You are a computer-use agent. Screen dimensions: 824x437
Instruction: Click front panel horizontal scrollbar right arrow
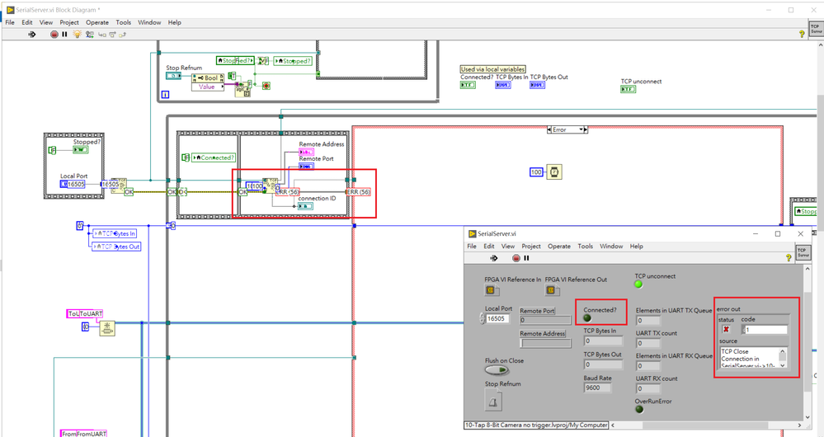pyautogui.click(x=800, y=425)
